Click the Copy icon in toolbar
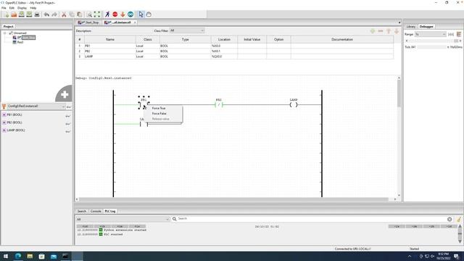Screen dimensions: 464x261 tap(72, 14)
